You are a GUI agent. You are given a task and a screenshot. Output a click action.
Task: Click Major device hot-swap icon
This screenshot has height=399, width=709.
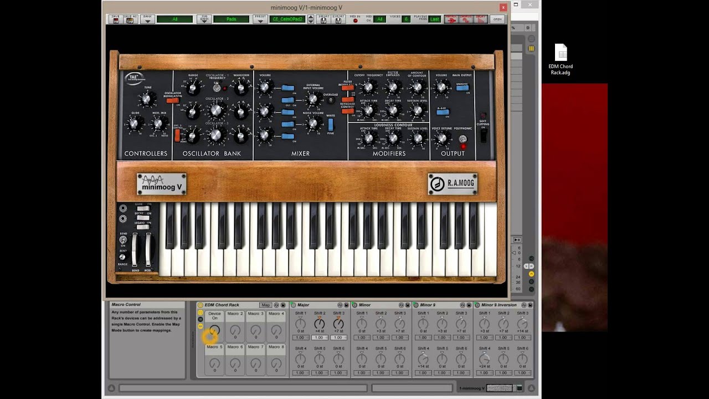pyautogui.click(x=340, y=305)
